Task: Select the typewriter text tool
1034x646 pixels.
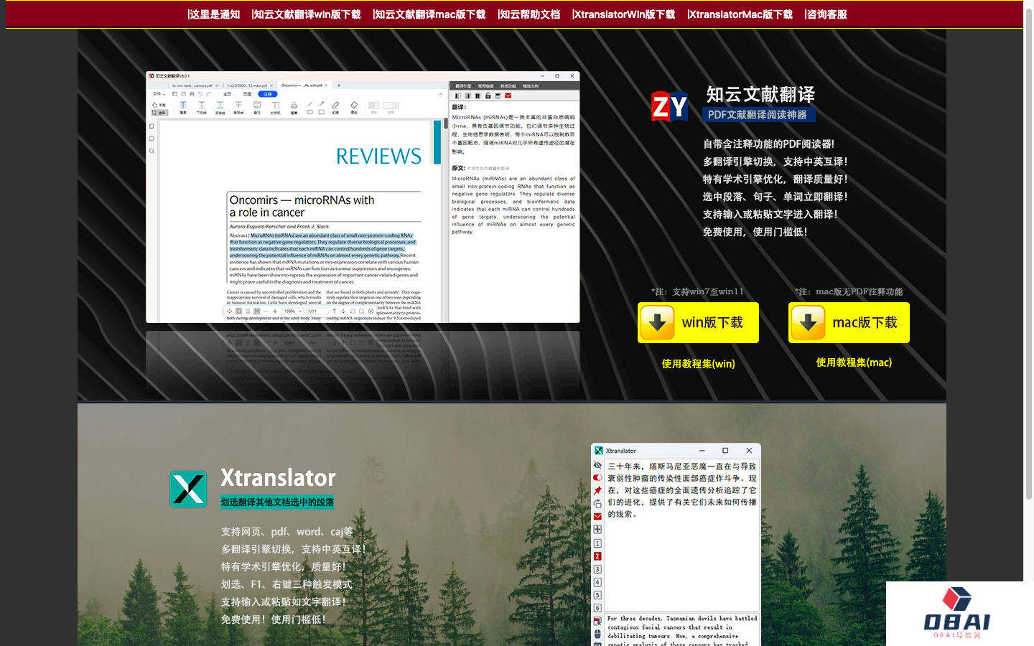Action: pos(276,108)
